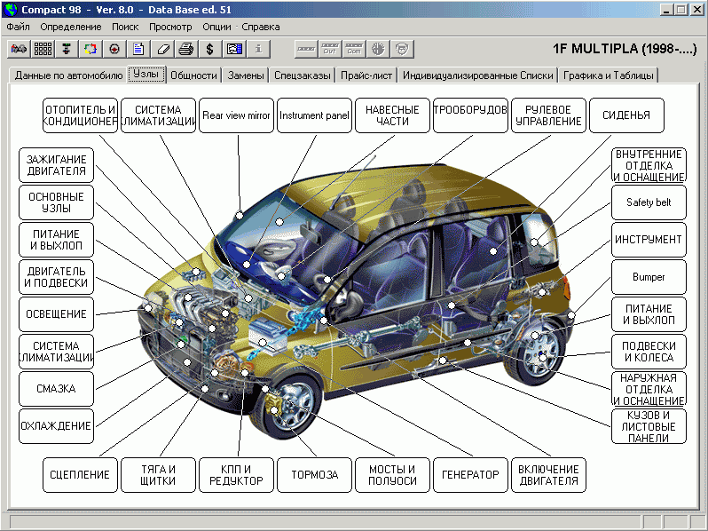Click the grayed 'Out' toolbar icon
The width and height of the screenshot is (708, 531).
pyautogui.click(x=330, y=49)
